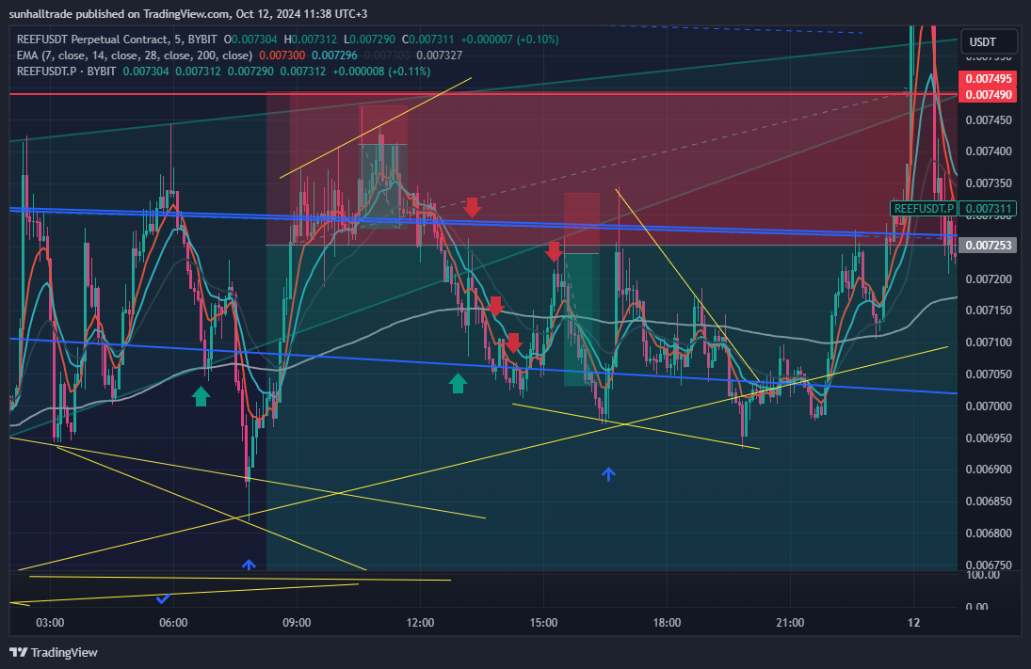
Task: Click the 0.007450 price axis tick
Action: coord(989,119)
